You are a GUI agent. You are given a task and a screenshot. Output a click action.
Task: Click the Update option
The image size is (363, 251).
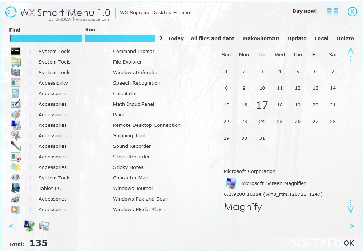point(297,39)
